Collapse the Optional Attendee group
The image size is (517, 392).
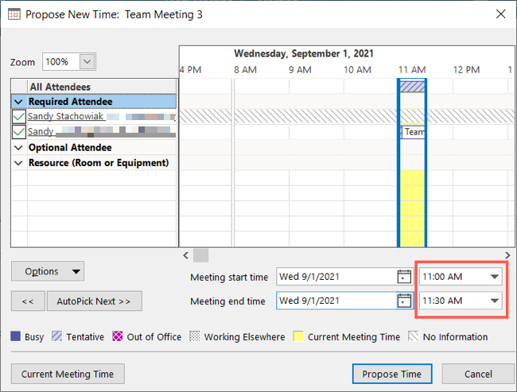(x=17, y=148)
